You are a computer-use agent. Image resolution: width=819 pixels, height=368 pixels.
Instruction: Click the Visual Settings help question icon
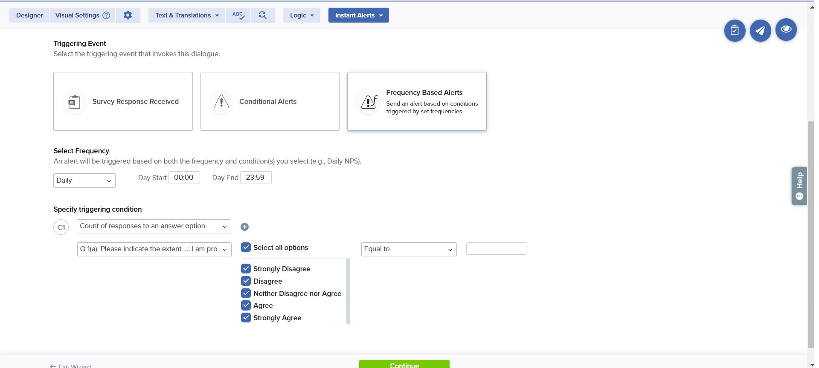(x=106, y=15)
